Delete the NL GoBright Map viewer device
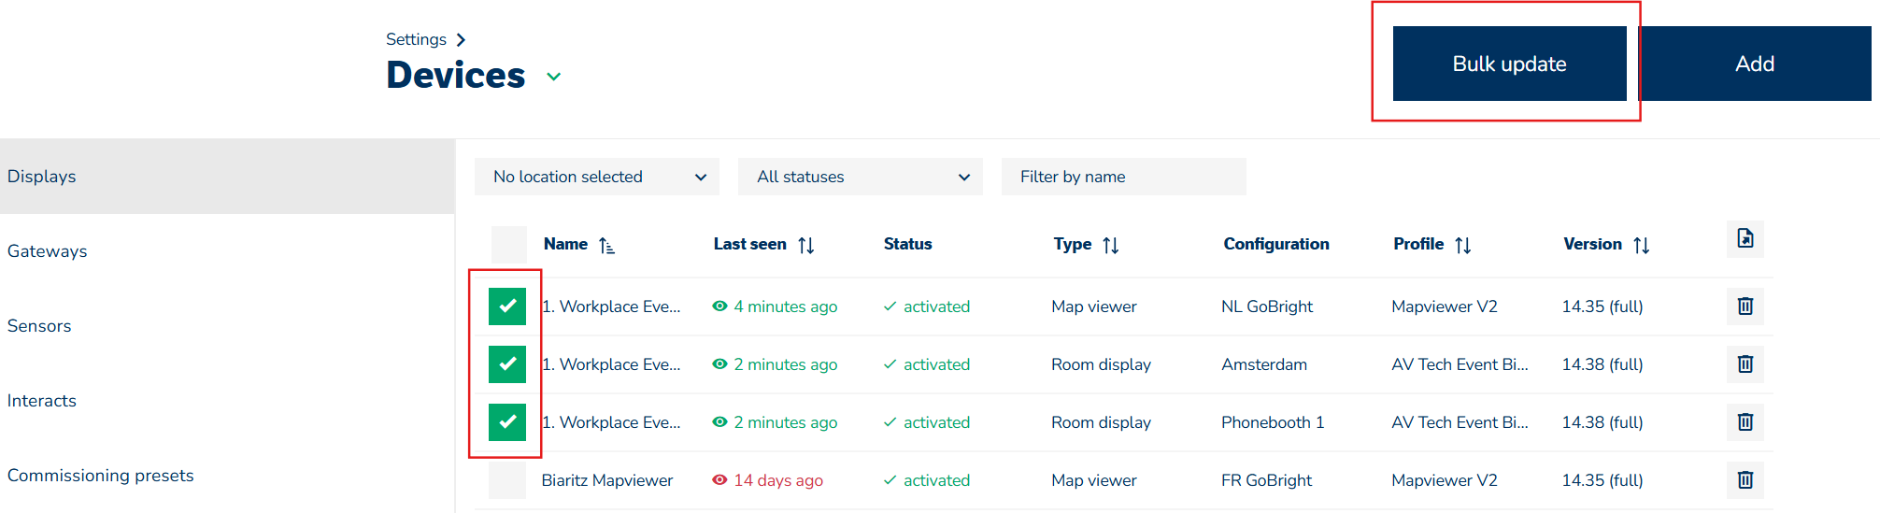Viewport: 1880px width, 513px height. point(1745,306)
